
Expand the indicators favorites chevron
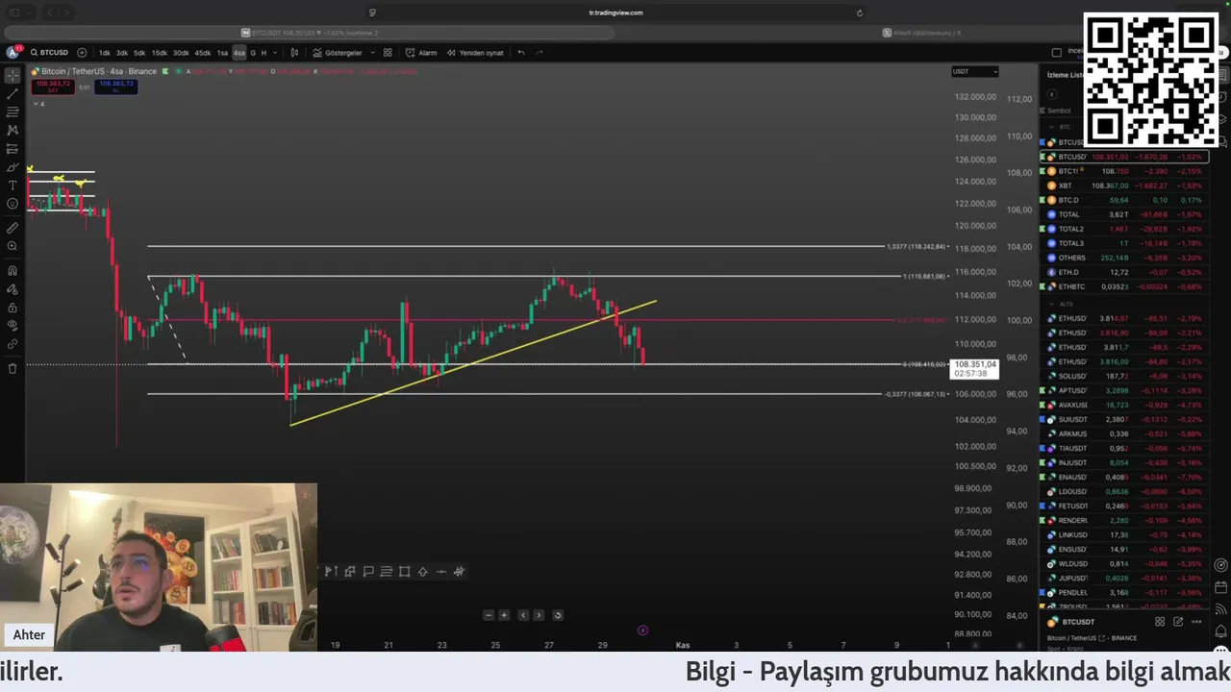pos(372,53)
